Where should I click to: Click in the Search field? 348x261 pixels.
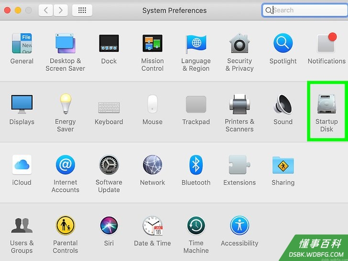(305, 10)
